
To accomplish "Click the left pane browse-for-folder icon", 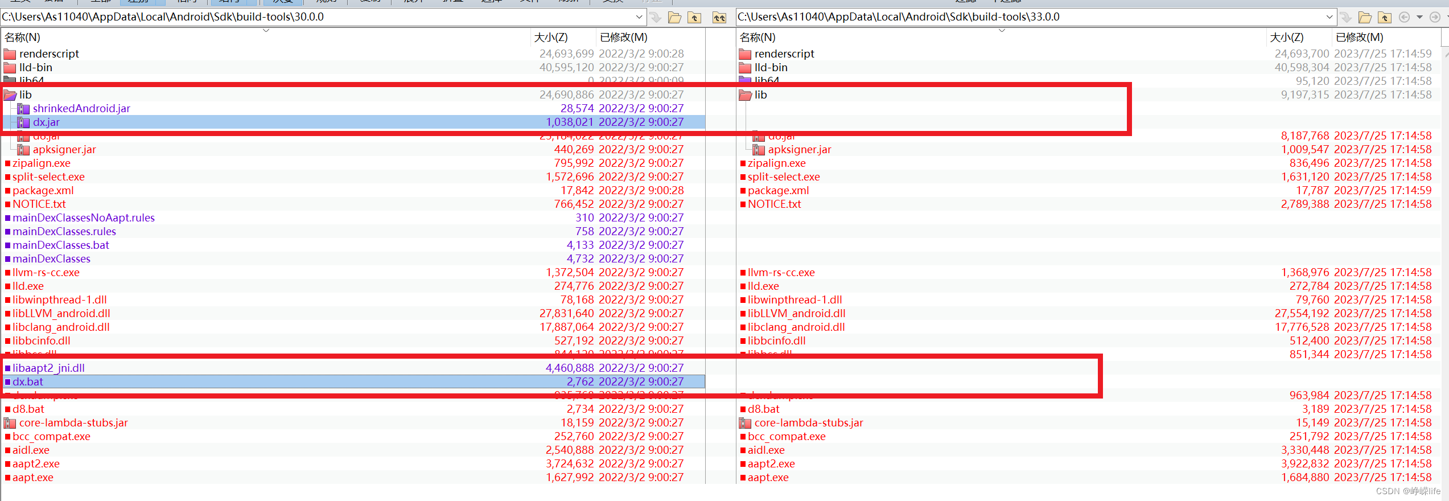I will click(x=675, y=17).
